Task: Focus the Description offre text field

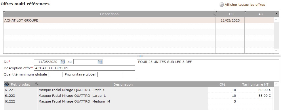Action: tap(84, 68)
